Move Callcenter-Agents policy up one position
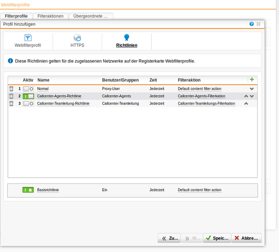The height and width of the screenshot is (252, 279). click(x=246, y=96)
